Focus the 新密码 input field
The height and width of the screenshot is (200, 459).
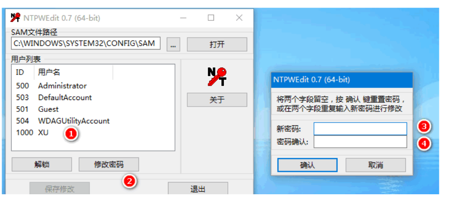tap(360, 129)
